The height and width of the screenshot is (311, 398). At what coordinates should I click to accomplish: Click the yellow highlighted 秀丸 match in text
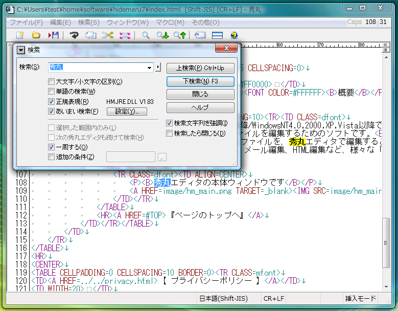(297, 142)
